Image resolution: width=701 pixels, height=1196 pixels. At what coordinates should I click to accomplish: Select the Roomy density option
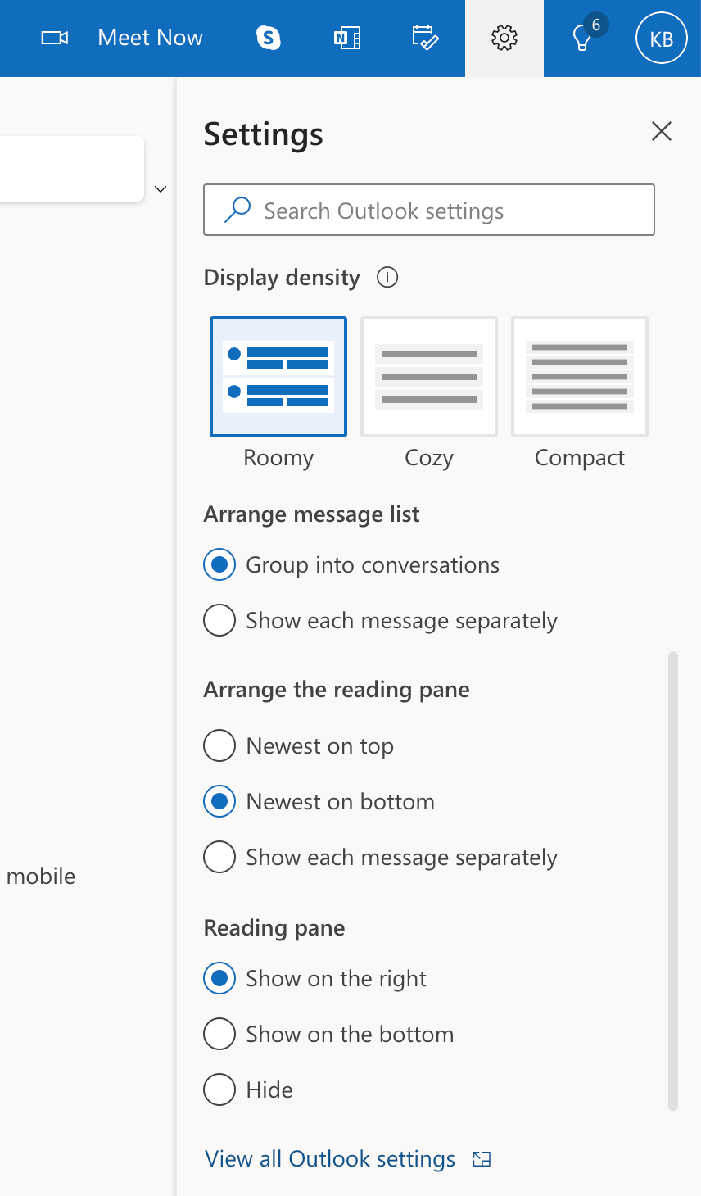point(278,376)
